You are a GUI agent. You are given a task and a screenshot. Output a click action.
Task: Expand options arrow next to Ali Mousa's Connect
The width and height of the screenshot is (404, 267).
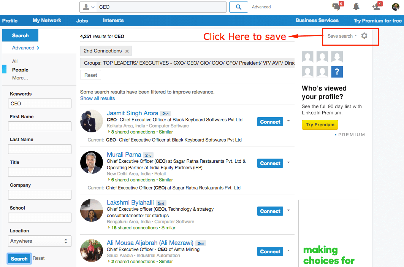288,251
